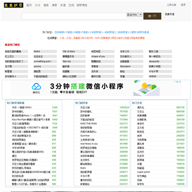Screen dimensions: 192x192
Task: Close the ad using the X icon
Action: (180, 82)
